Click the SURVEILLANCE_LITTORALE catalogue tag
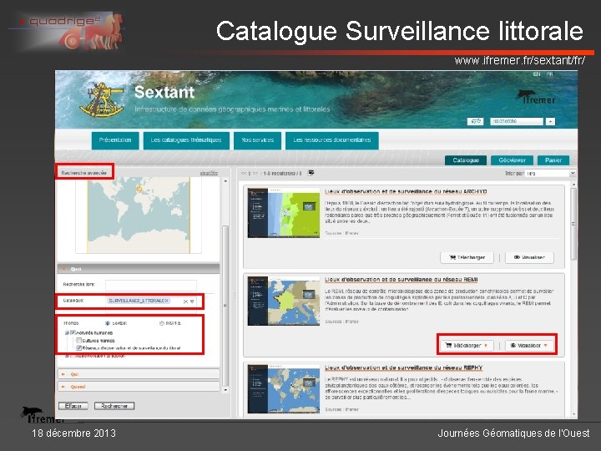The width and height of the screenshot is (601, 451). (138, 301)
